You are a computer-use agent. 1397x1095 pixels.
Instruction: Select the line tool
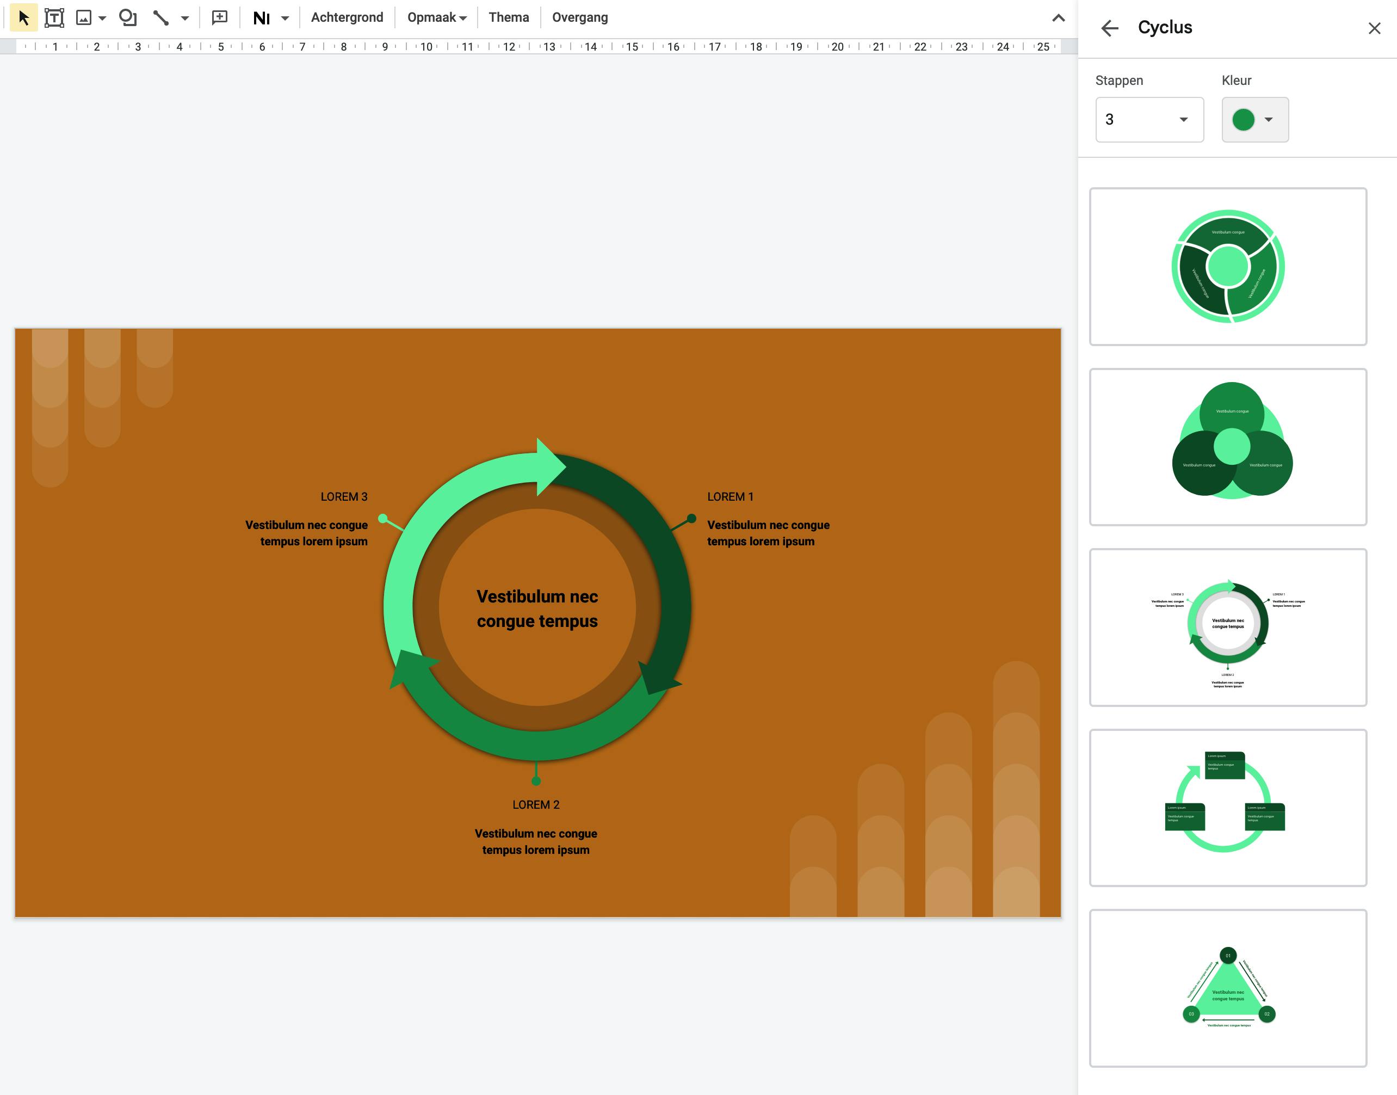click(x=161, y=17)
